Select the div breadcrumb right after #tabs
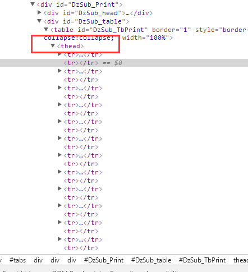248x272 pixels. [x=38, y=260]
